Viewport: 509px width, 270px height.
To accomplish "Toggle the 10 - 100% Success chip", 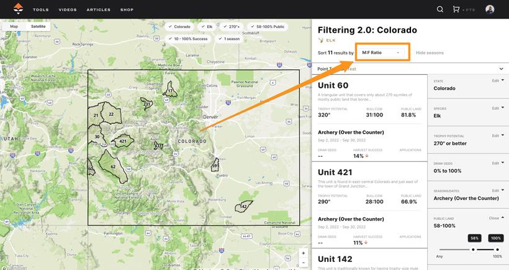I will point(188,38).
